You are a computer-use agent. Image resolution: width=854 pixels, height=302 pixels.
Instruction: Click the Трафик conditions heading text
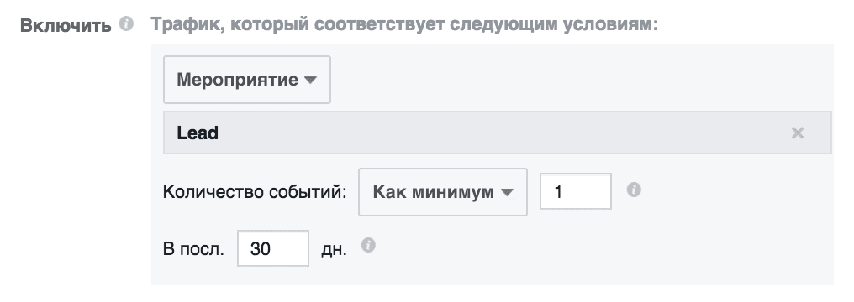(x=404, y=25)
